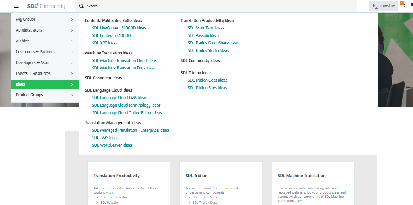Open the SDL Tridion Ideas heading

pyautogui.click(x=196, y=73)
